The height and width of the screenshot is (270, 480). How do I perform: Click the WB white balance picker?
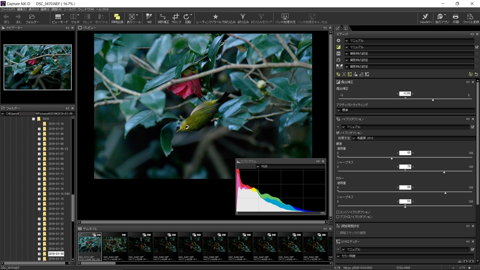coord(149,18)
